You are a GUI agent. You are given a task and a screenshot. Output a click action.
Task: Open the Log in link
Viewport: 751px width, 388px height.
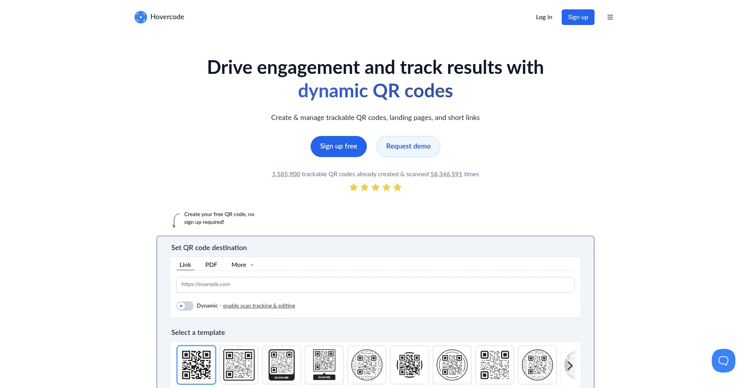point(544,17)
